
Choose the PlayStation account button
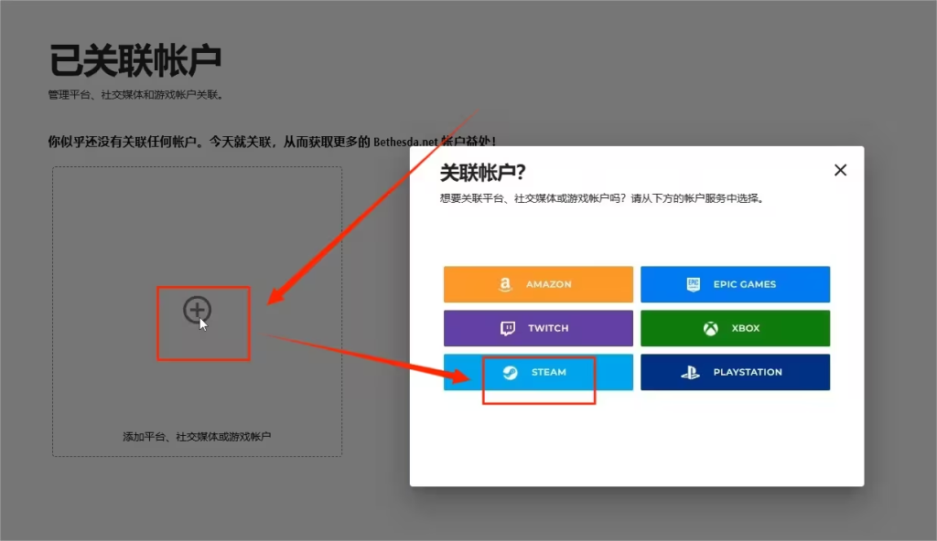[735, 372]
